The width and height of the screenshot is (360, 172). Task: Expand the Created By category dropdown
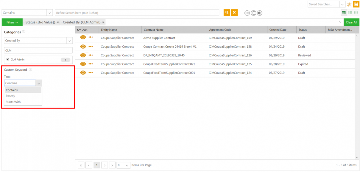pos(69,41)
